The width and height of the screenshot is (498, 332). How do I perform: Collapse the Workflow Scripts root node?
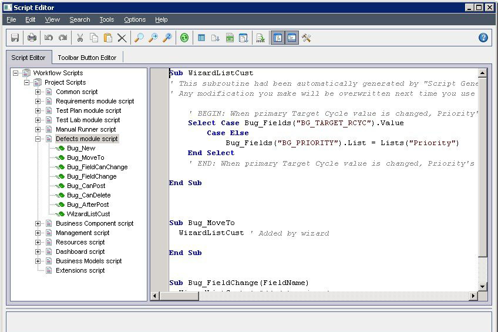pyautogui.click(x=15, y=73)
